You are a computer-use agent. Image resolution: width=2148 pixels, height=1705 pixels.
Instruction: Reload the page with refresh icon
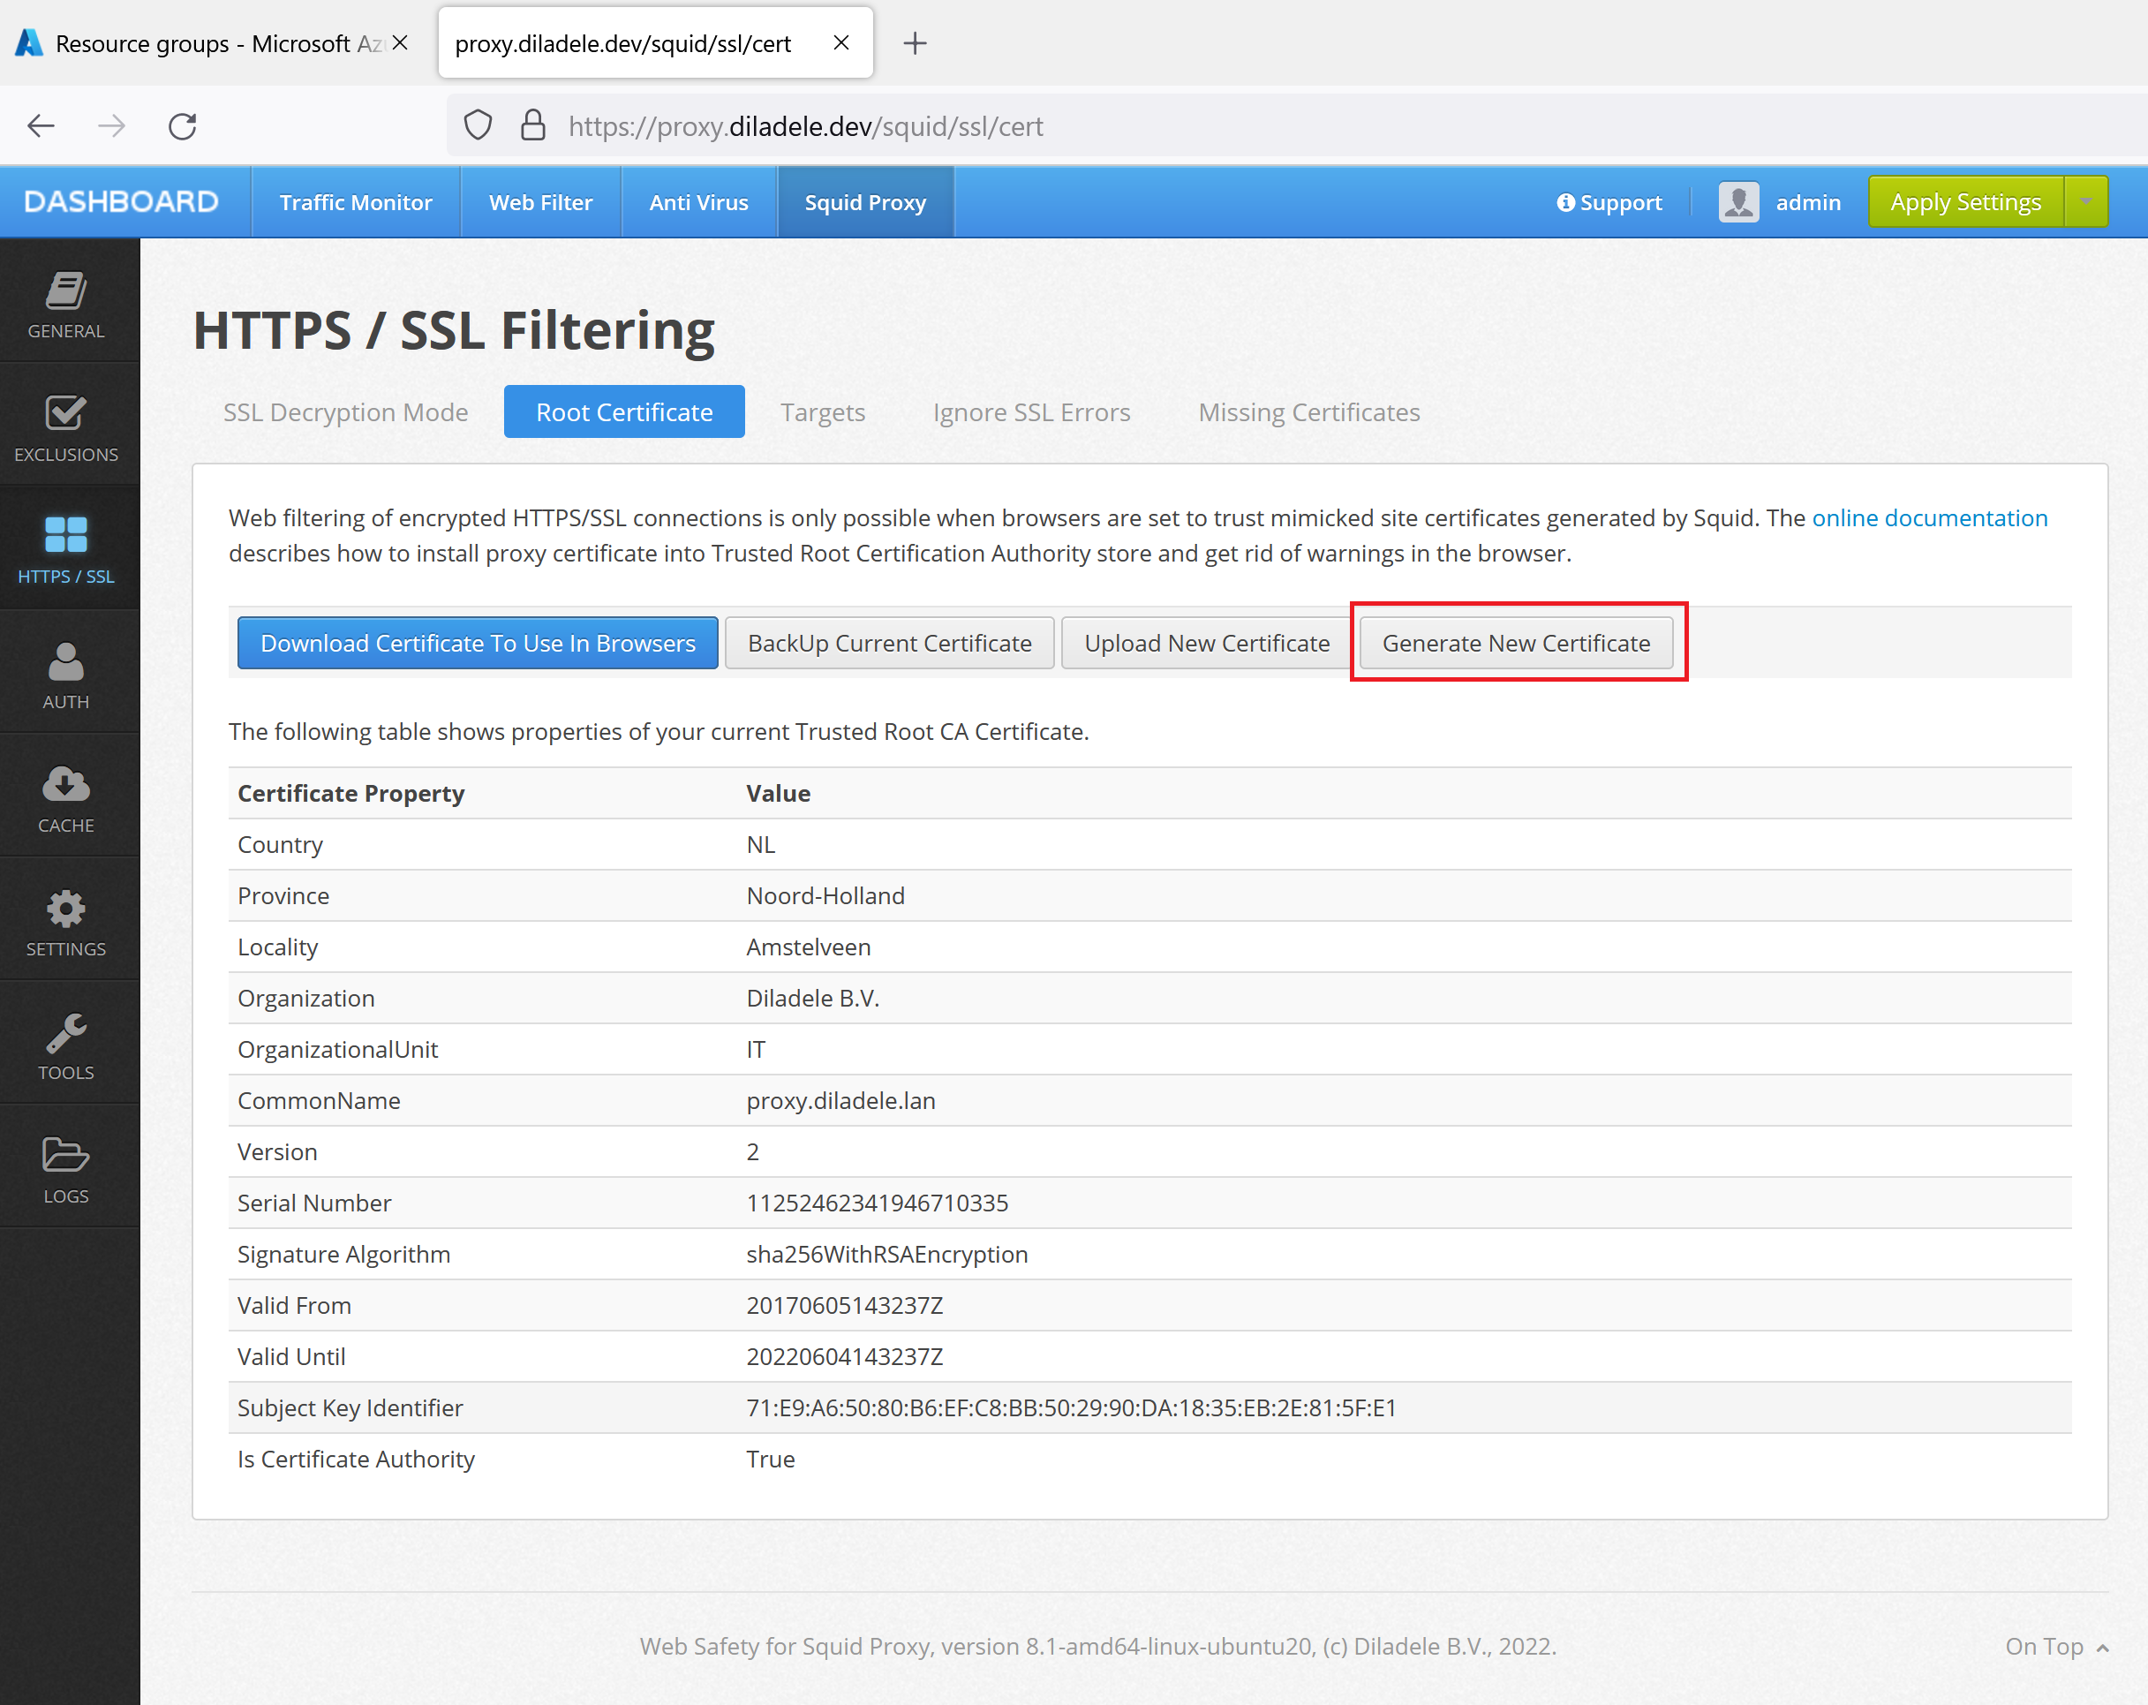point(183,126)
